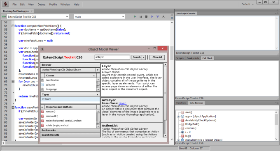Toggle the Properties and Methods section arrow
Image resolution: width=280 pixels, height=151 pixels.
(42, 107)
